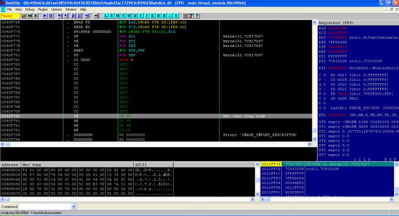This screenshot has width=399, height=216.
Task: Restart the program with the rewind icon
Action: point(30,16)
